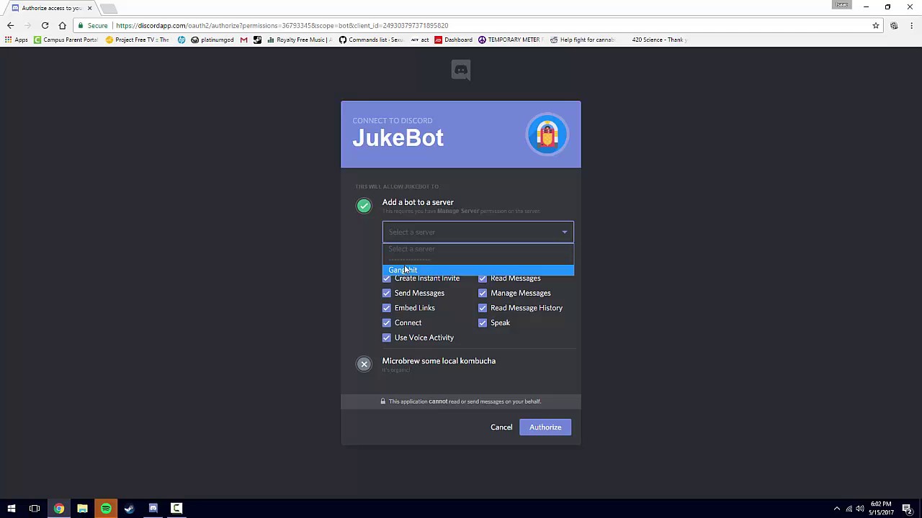Click the Cancel button
Viewport: 922px width, 518px height.
point(501,427)
